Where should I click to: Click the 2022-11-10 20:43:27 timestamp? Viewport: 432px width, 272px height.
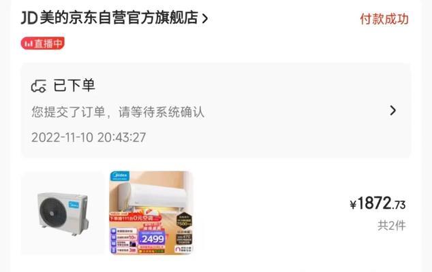click(89, 137)
